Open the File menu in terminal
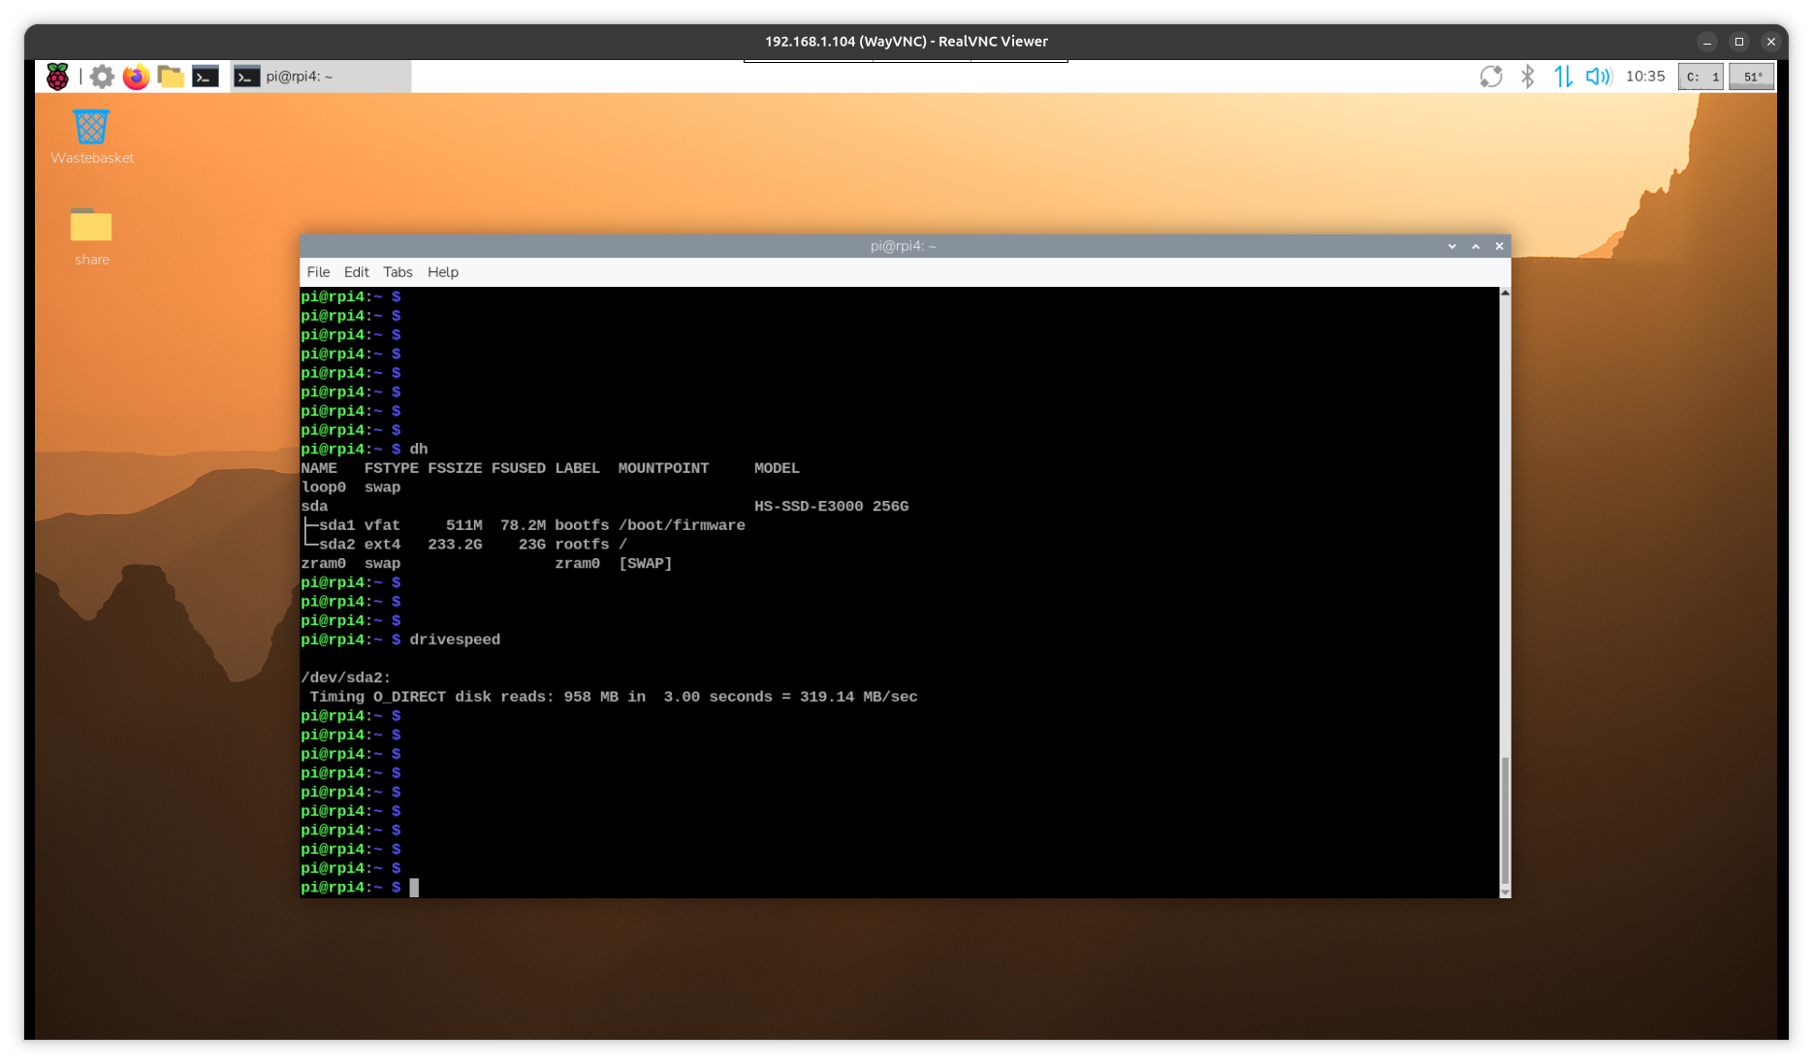Image resolution: width=1813 pixels, height=1064 pixels. pos(318,272)
